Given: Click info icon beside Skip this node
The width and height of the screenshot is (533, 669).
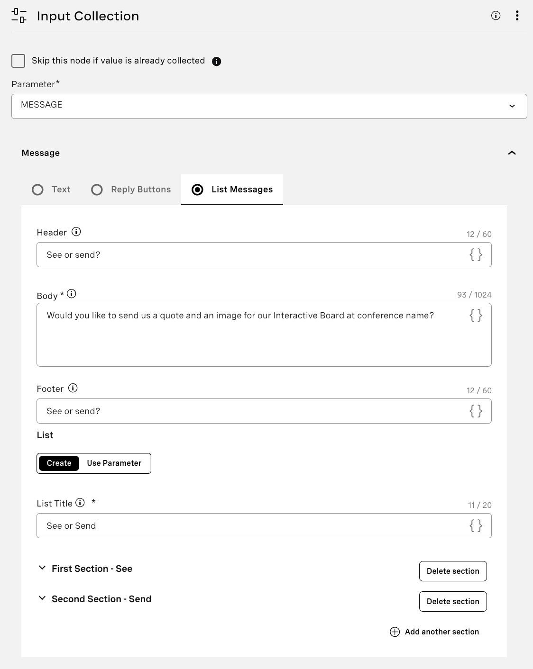Looking at the screenshot, I should tap(216, 61).
